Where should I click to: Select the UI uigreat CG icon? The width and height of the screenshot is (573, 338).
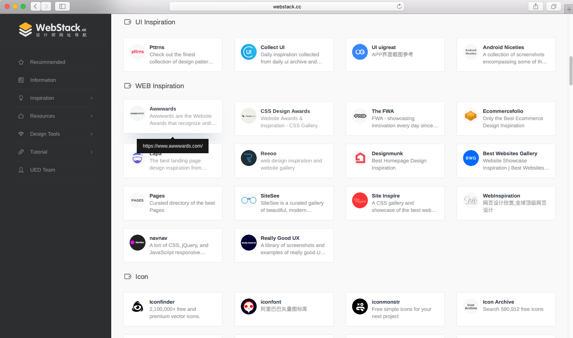click(x=360, y=51)
